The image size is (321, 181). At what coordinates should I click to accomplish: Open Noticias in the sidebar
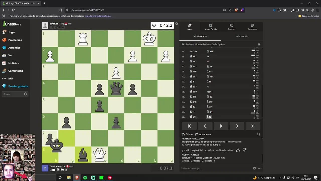pos(10,63)
